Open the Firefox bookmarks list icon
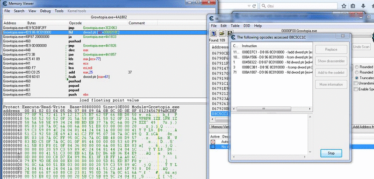The width and height of the screenshot is (374, 179). pos(353,6)
